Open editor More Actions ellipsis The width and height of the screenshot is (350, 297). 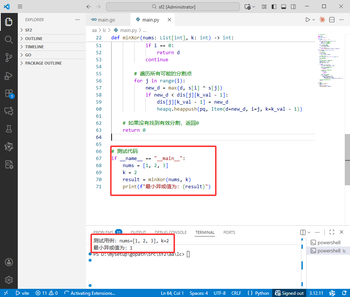click(341, 20)
